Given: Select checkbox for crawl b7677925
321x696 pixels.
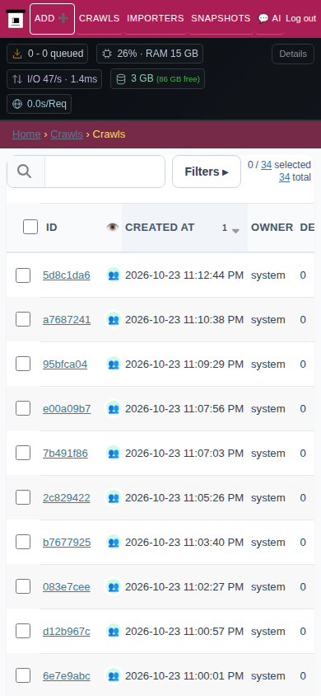Looking at the screenshot, I should (23, 542).
